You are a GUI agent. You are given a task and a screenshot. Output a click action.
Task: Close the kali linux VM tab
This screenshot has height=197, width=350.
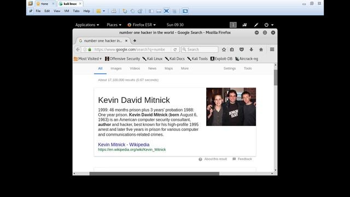tap(80, 4)
